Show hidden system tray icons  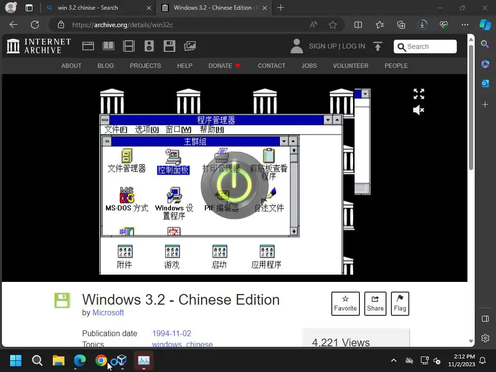[394, 360]
